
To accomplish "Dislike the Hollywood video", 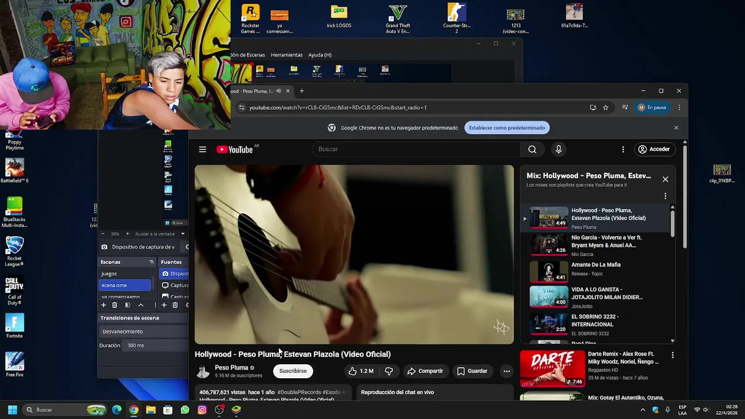I will (x=389, y=371).
